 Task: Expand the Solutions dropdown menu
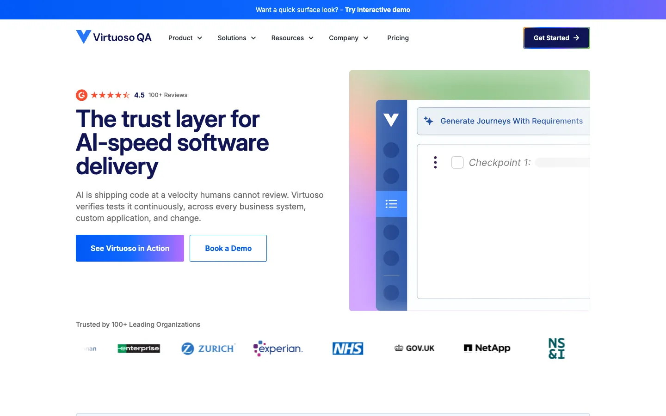point(237,38)
